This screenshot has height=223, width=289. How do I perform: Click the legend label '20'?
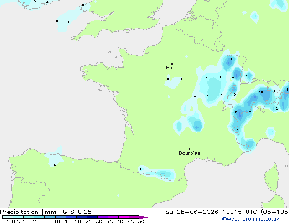[78, 221]
